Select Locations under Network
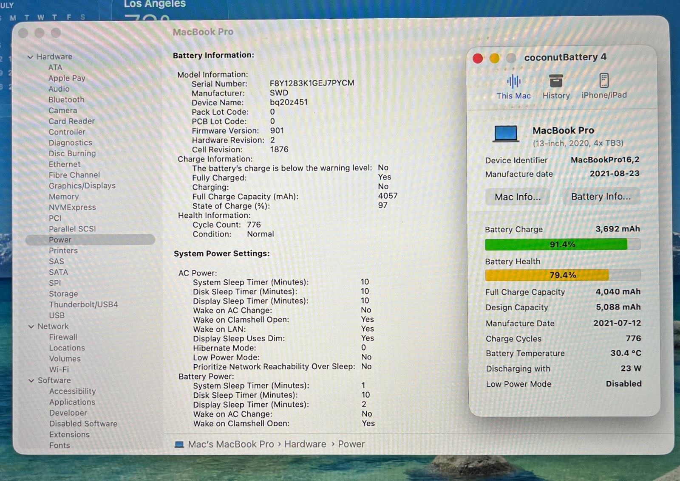This screenshot has width=680, height=481. [67, 348]
